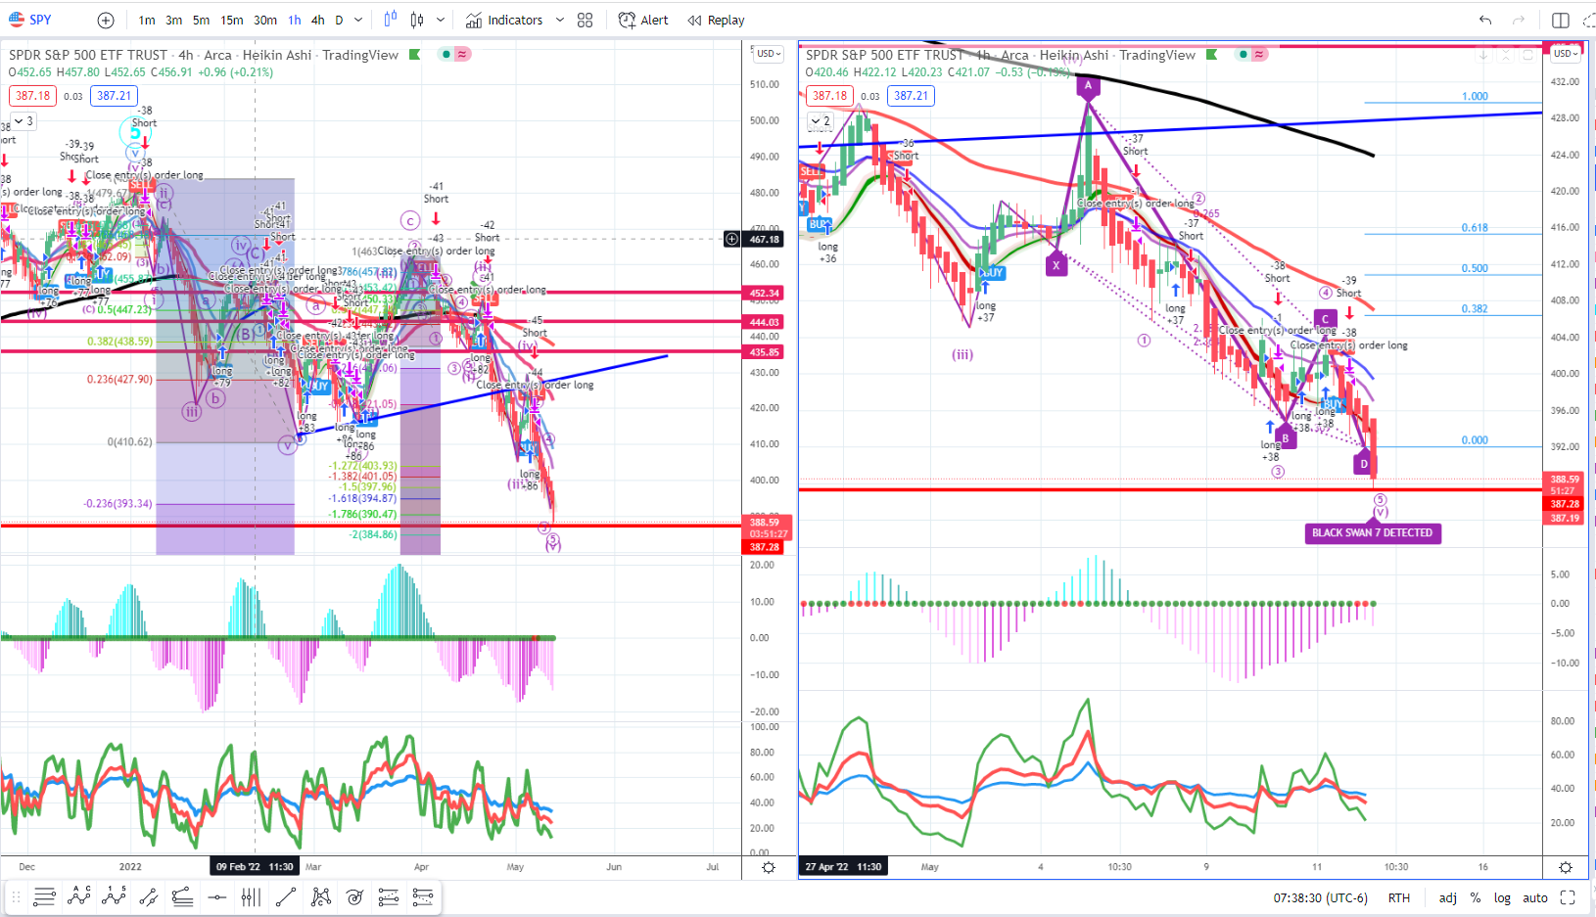Open the 07:38:30 (UTC-6) timezone menu
Viewport: 1596px width, 917px height.
[x=1320, y=897]
